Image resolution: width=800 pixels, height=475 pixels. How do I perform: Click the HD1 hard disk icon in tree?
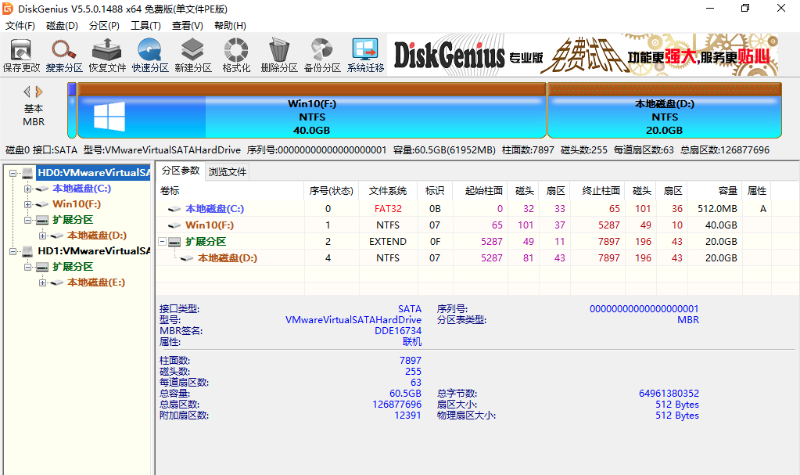[27, 251]
